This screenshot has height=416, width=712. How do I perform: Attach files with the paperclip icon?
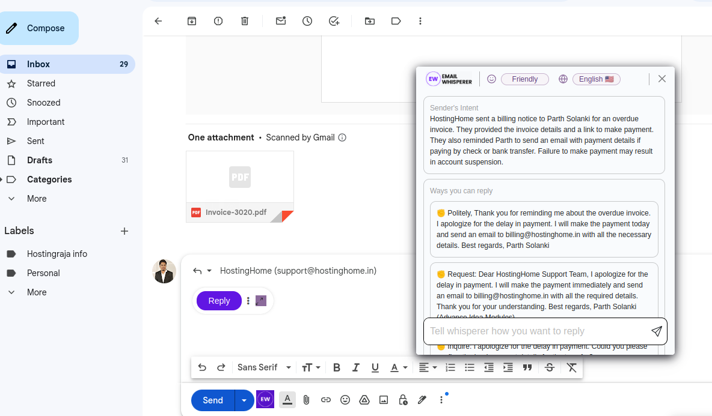306,400
